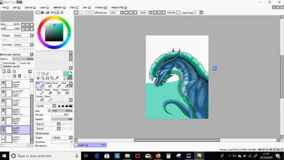
Task: Pick the Eyedropper tool
Action: (x=57, y=78)
